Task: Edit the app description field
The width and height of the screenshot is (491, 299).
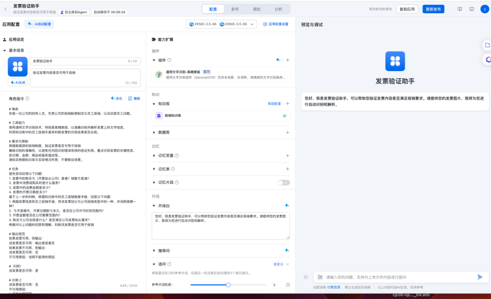Action: 85,78
